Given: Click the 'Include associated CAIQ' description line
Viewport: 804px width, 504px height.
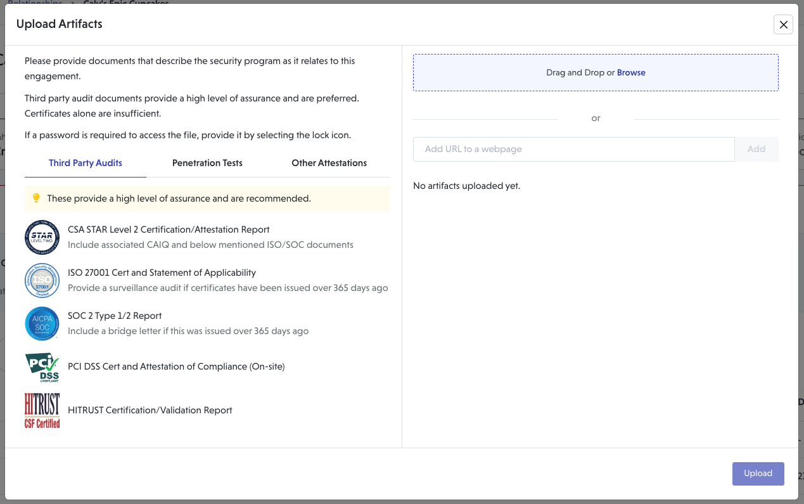Looking at the screenshot, I should 210,245.
